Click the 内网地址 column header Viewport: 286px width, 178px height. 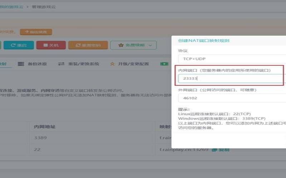tap(45, 127)
